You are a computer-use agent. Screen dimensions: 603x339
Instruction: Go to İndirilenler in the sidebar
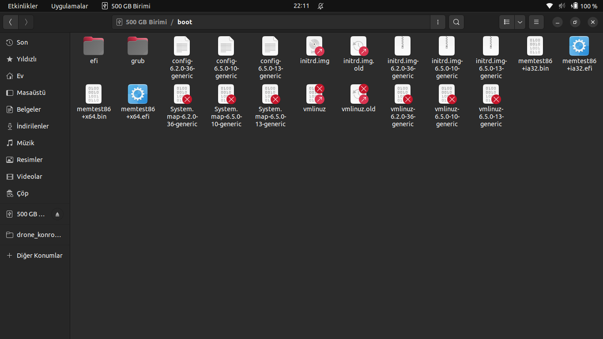click(x=33, y=126)
